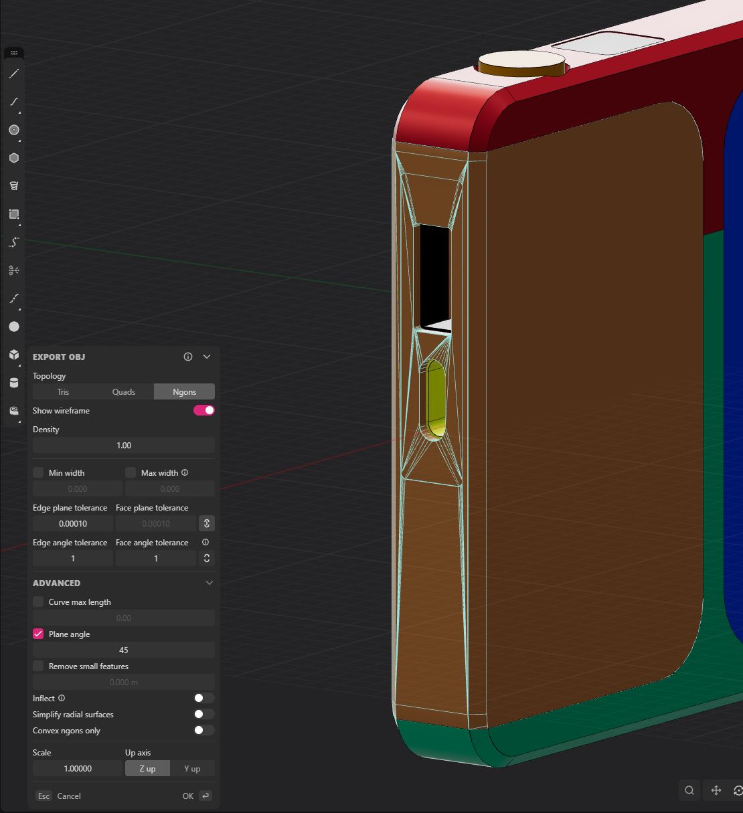
Task: Select the Polygon hexagon tool
Action: [x=14, y=158]
